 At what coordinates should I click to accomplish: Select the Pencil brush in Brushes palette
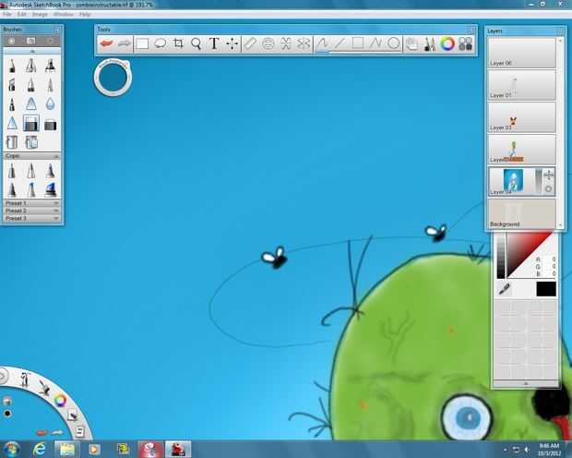[12, 66]
